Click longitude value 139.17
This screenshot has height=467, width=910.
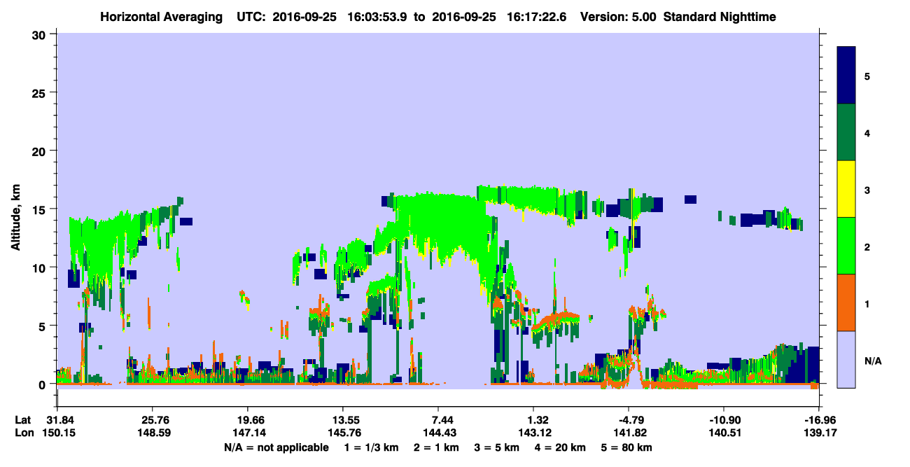coord(819,433)
